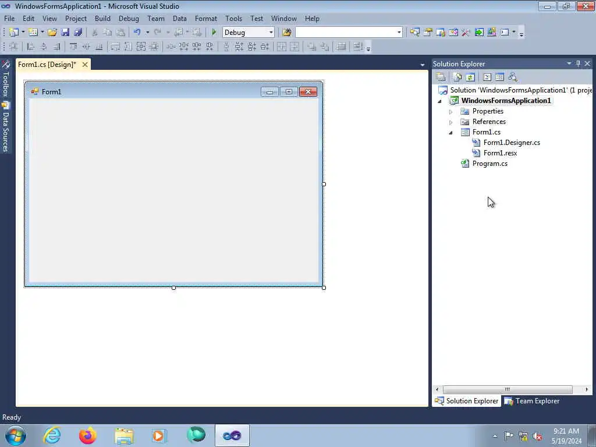Close the Form1.cs [Design] tab
The image size is (596, 447).
tap(85, 65)
